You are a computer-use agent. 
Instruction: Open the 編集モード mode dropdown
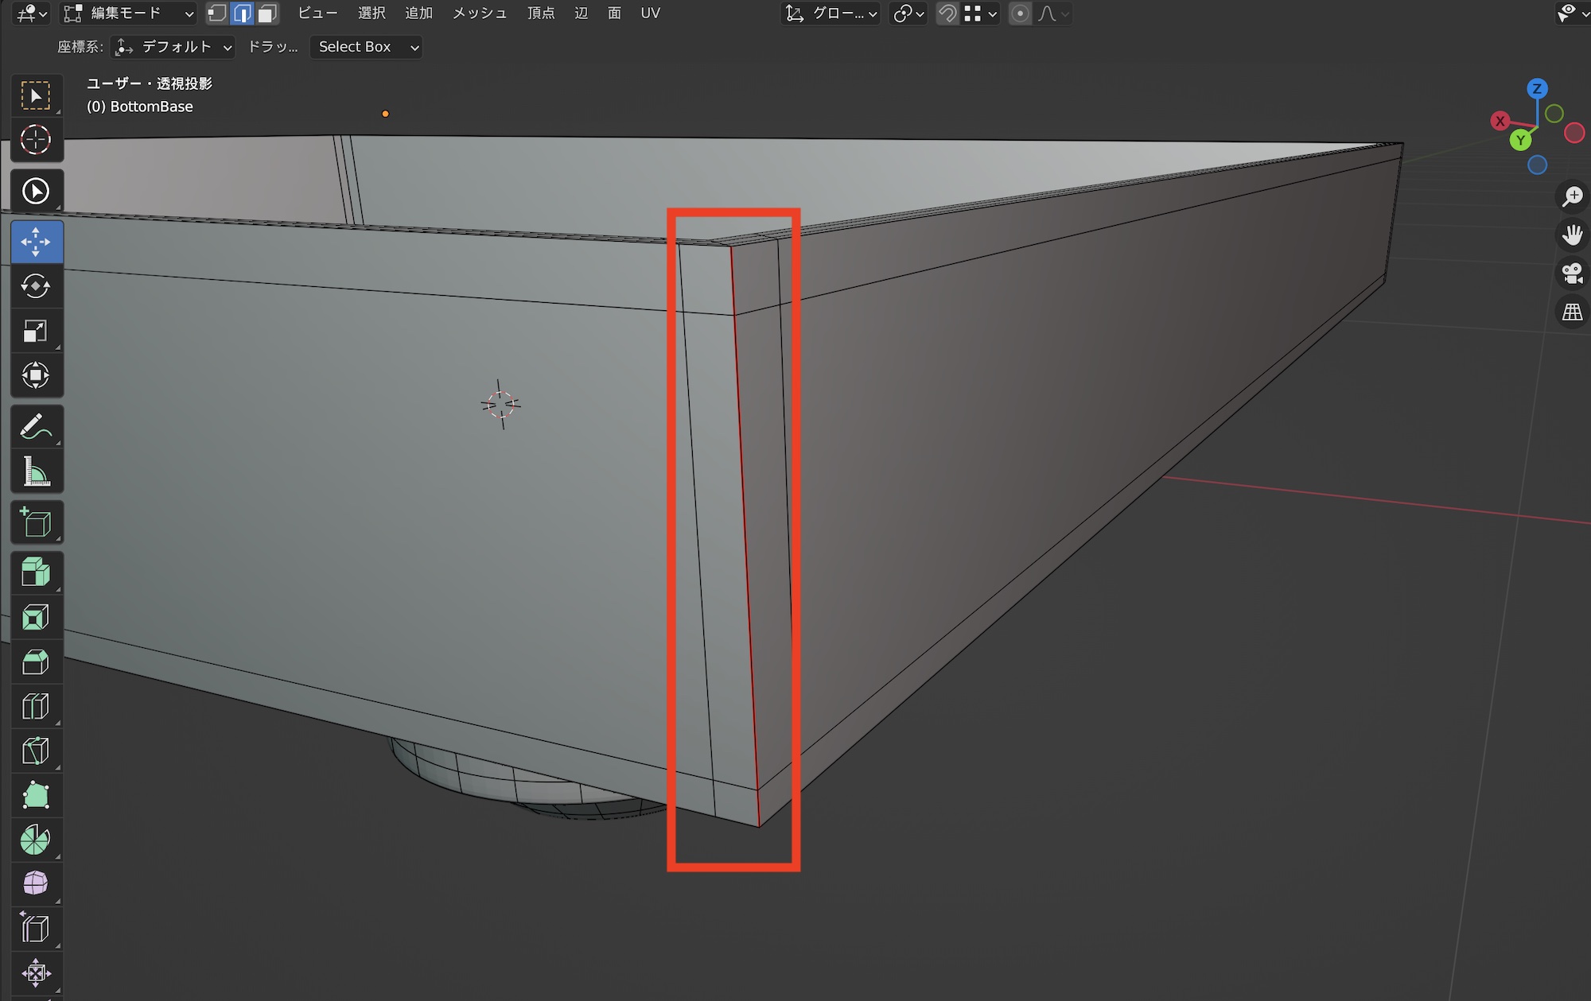click(x=129, y=14)
